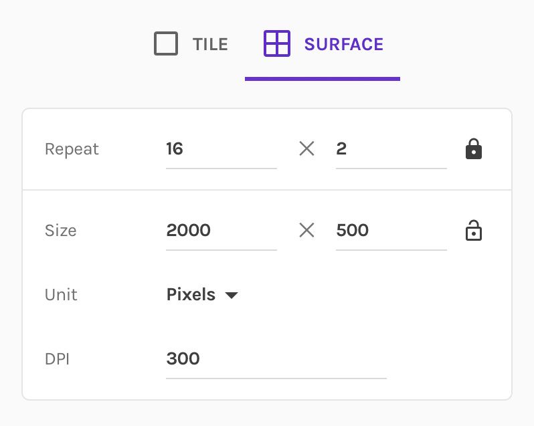The height and width of the screenshot is (426, 534).
Task: Switch to the SURFACE tab
Action: tap(323, 44)
